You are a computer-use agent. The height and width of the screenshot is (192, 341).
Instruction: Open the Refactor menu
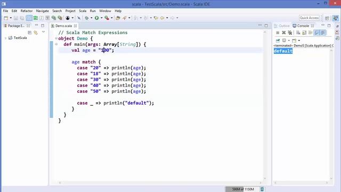tap(27, 11)
